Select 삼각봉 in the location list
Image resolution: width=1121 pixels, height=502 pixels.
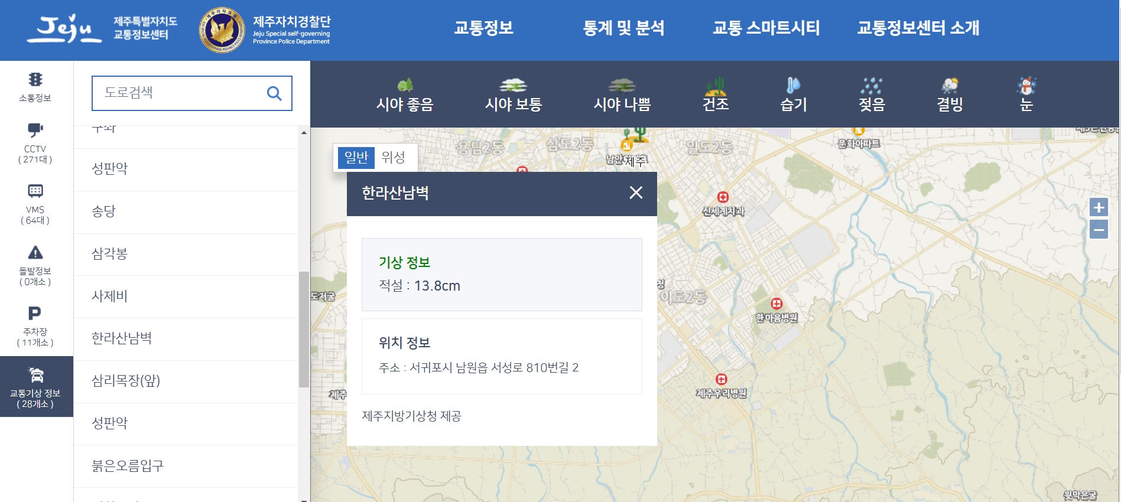point(186,255)
